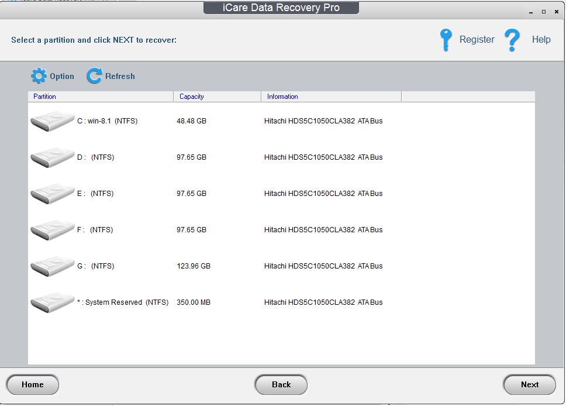Screen dimensions: 566x406
Task: Click the 48.48 GB capacity value
Action: (191, 121)
